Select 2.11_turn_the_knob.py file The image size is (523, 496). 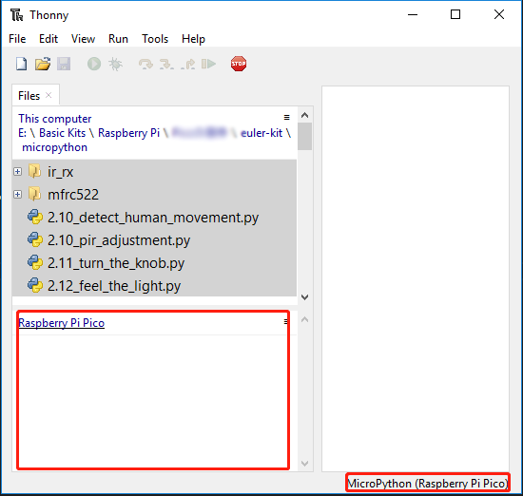tap(116, 263)
